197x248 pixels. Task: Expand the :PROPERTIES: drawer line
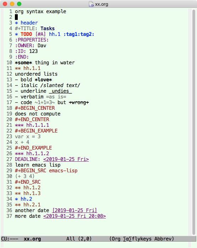point(32,40)
